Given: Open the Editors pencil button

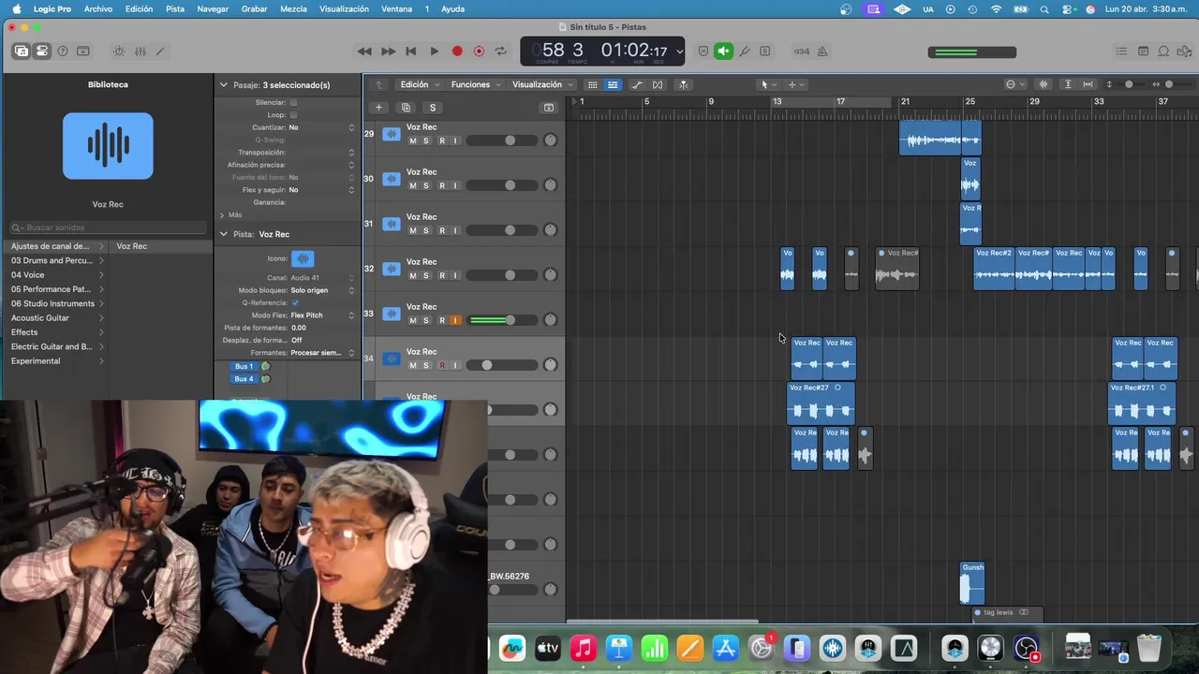Looking at the screenshot, I should (160, 51).
